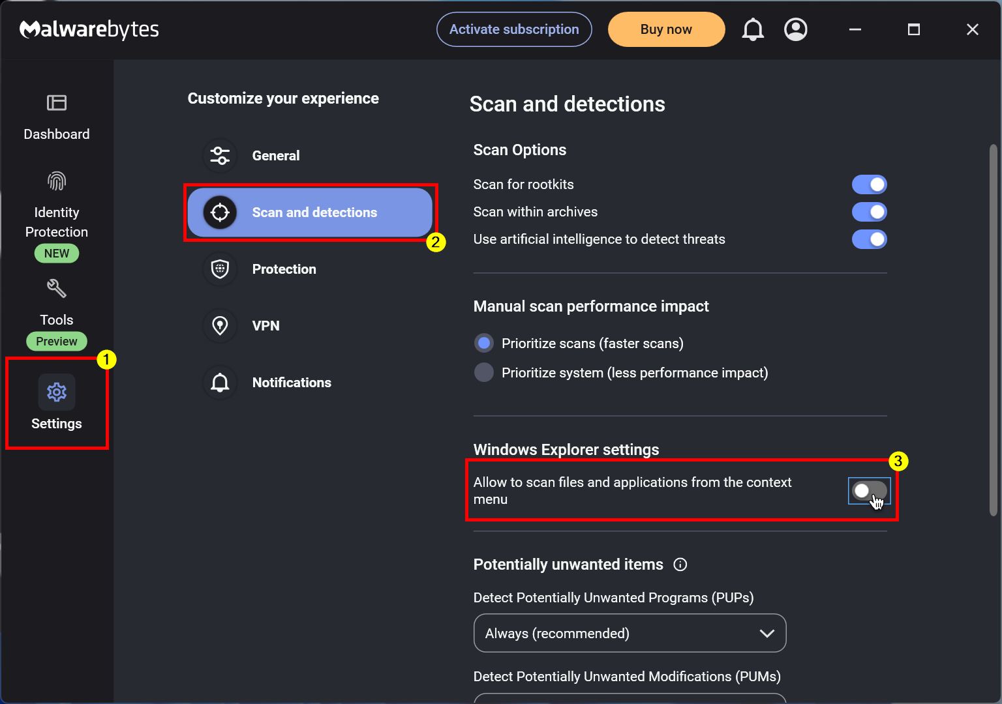Open the account profile icon
Viewport: 1002px width, 704px height.
coord(796,29)
